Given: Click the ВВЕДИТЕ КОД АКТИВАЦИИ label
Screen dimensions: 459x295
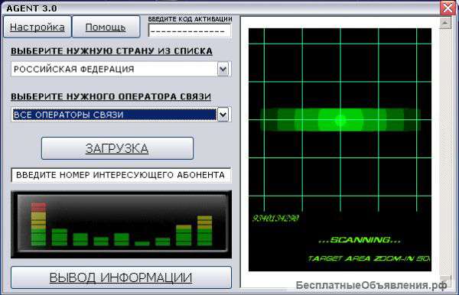Looking at the screenshot, I should (x=190, y=19).
